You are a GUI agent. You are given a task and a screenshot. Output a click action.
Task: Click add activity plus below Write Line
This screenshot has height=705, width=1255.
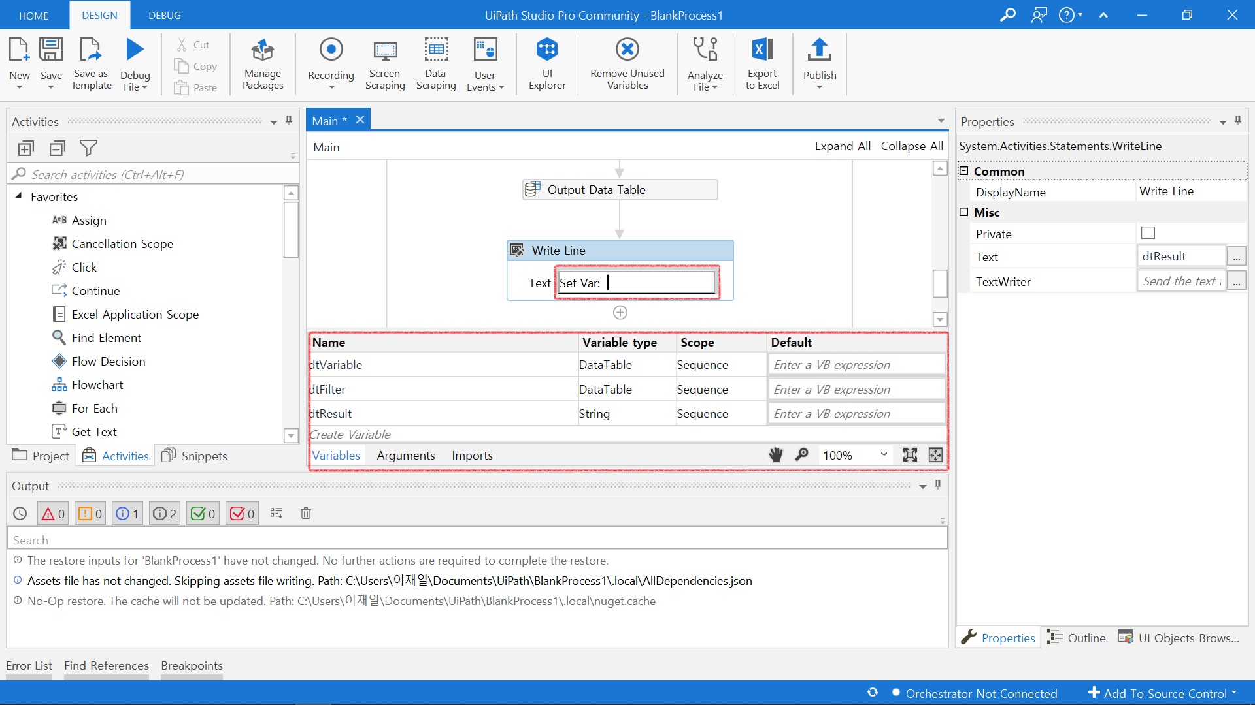point(620,313)
